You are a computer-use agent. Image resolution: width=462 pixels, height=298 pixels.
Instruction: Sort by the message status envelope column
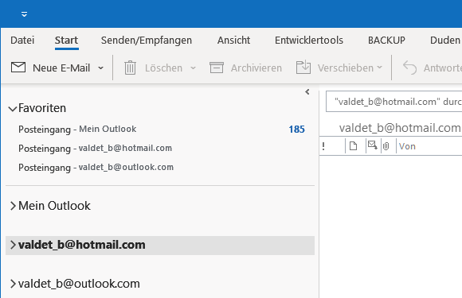point(373,145)
